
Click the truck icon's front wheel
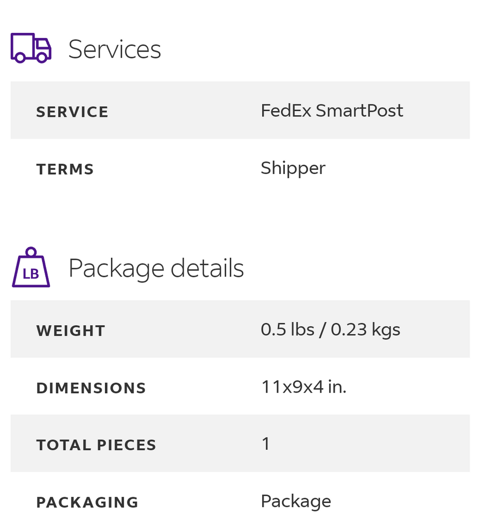(x=42, y=57)
